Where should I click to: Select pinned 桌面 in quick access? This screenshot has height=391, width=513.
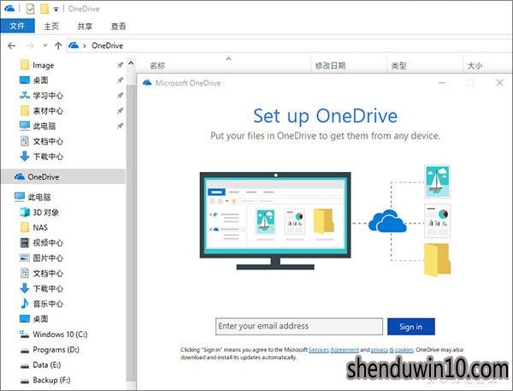pyautogui.click(x=40, y=80)
